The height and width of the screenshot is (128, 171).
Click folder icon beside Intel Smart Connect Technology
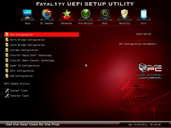pos(7,61)
